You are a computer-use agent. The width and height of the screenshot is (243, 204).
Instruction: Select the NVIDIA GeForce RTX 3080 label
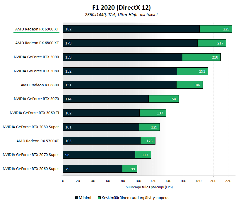(x=36, y=71)
